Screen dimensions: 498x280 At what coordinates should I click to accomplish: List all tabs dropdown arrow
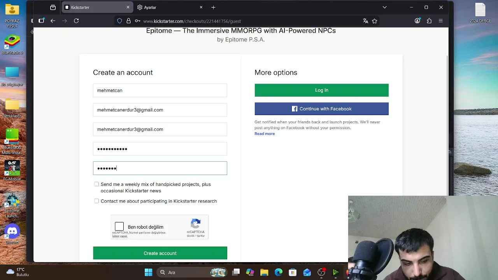click(x=385, y=7)
